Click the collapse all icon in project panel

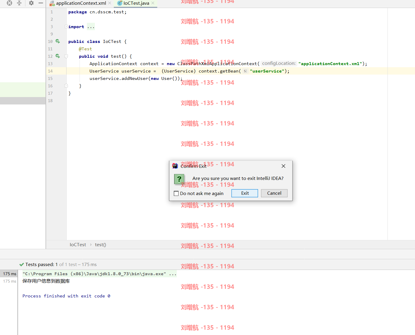(x=19, y=3)
